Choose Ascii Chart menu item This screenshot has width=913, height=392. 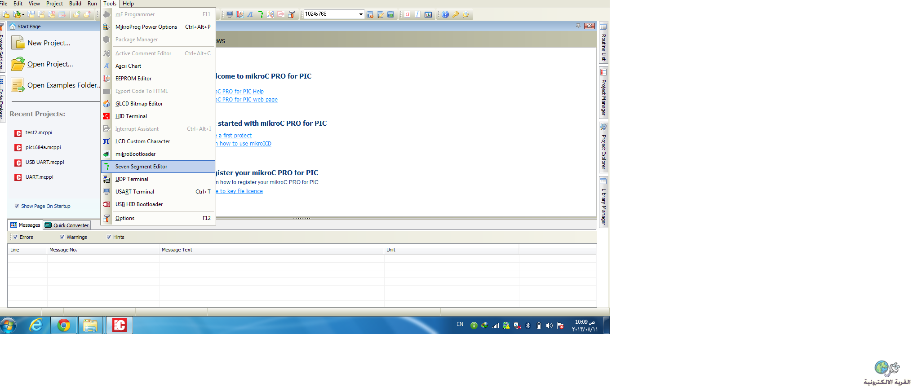click(x=158, y=66)
